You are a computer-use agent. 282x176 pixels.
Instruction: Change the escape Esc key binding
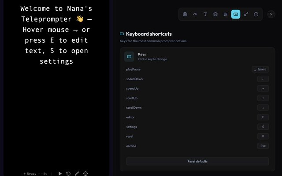pyautogui.click(x=263, y=146)
